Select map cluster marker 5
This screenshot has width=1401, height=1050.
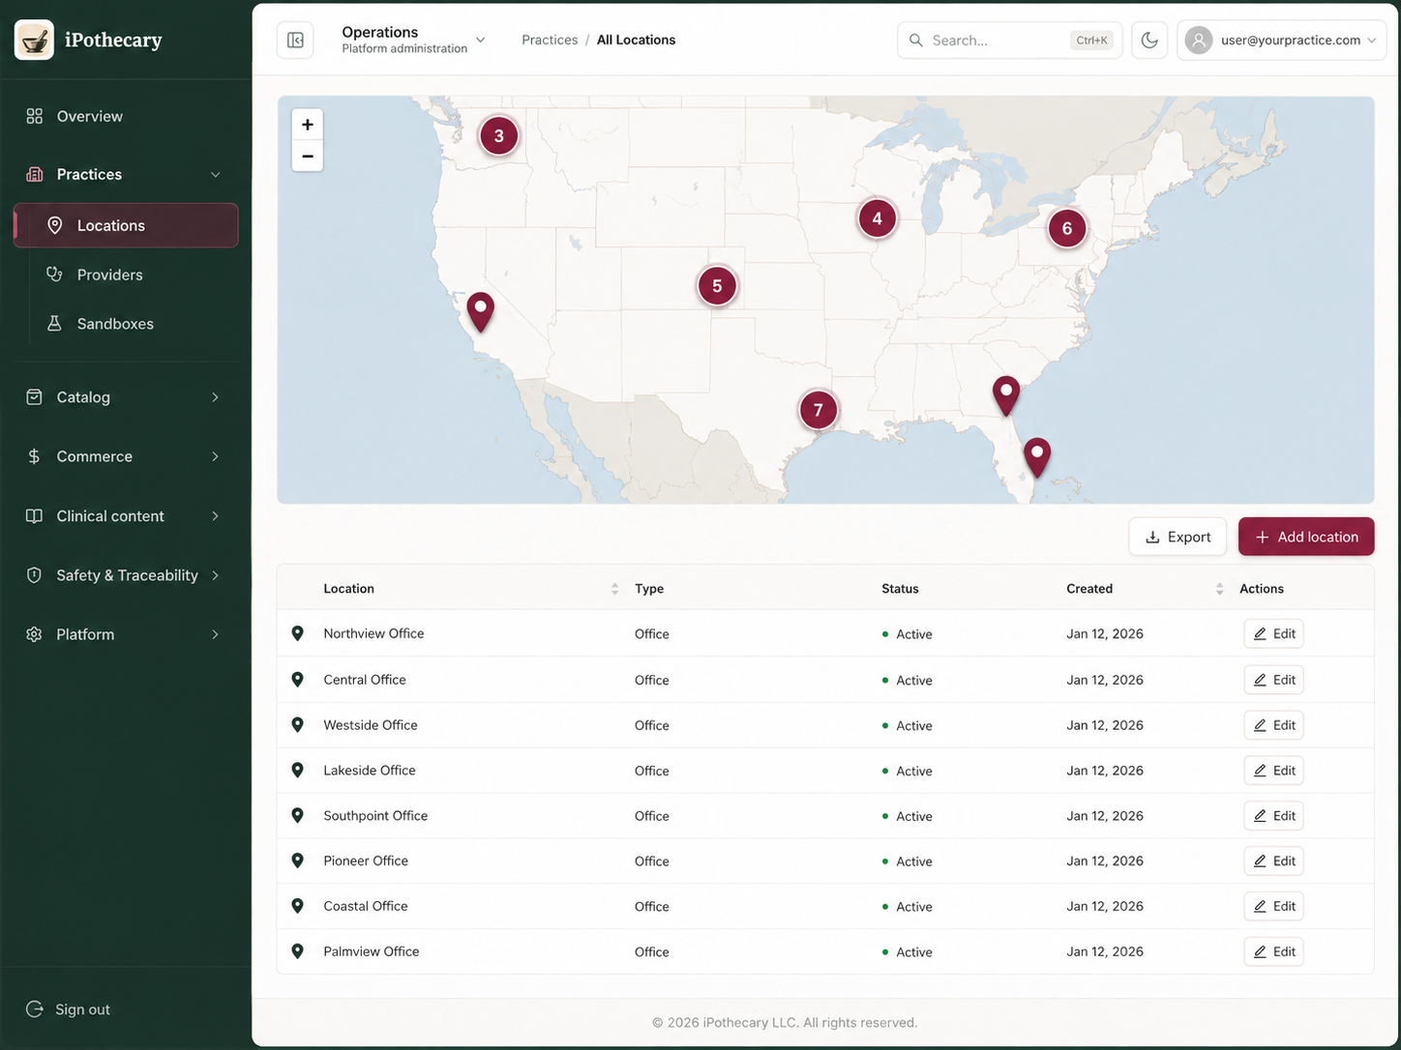click(x=717, y=285)
